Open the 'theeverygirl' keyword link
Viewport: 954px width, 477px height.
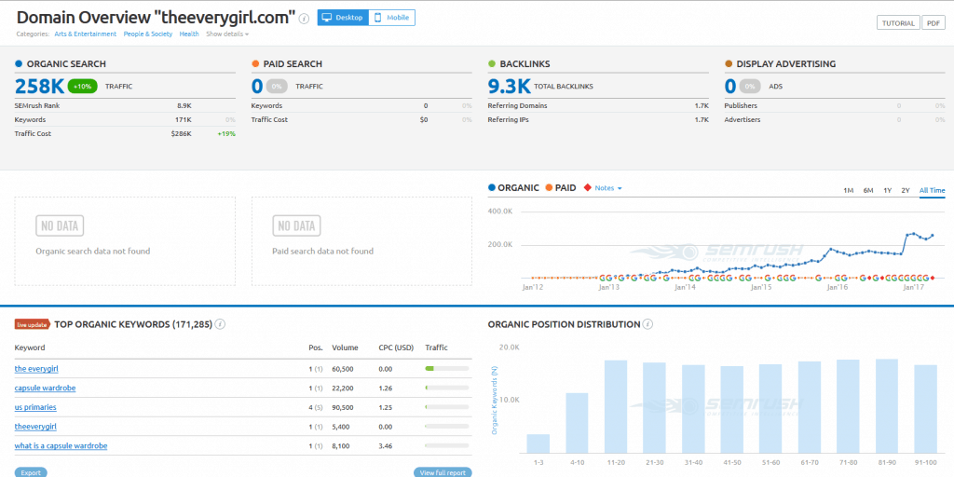35,427
